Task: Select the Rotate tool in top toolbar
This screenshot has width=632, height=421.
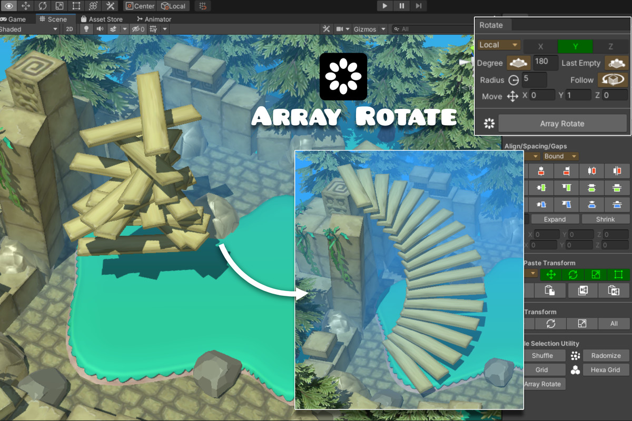Action: click(x=43, y=6)
